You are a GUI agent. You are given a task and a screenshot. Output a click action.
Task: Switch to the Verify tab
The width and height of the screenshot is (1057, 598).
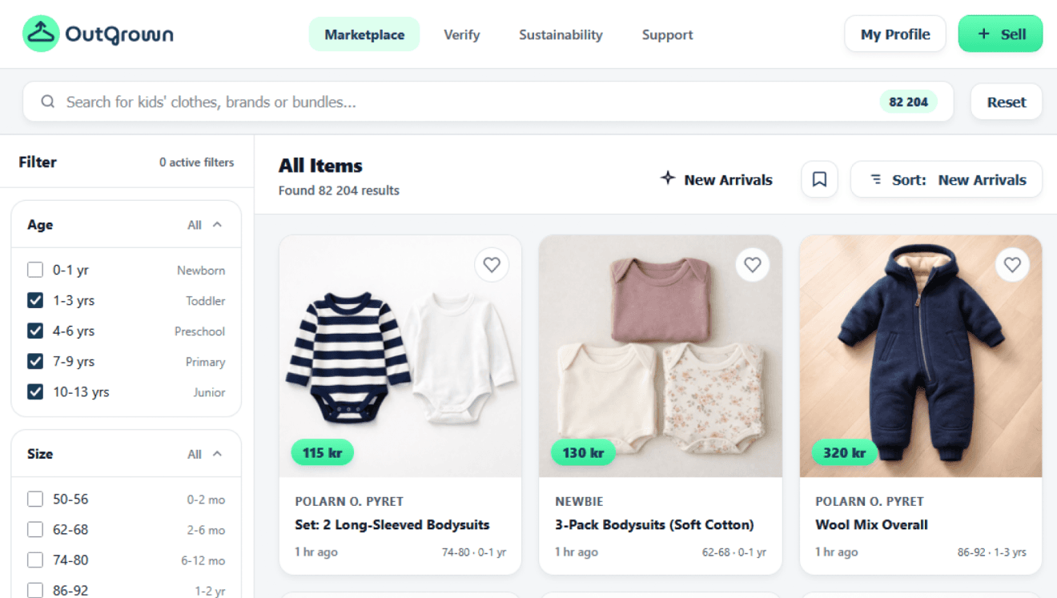462,34
